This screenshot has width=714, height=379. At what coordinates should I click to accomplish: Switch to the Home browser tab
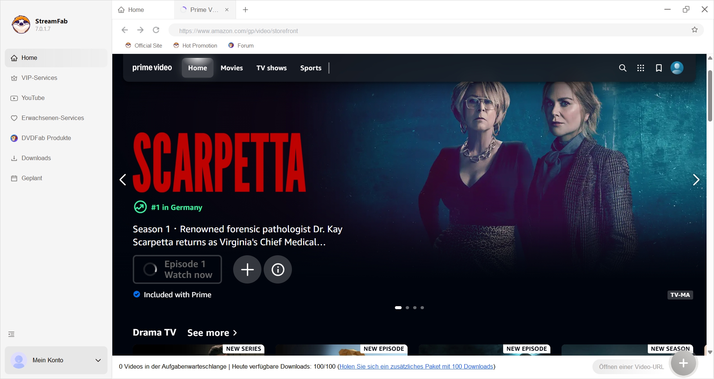(135, 10)
